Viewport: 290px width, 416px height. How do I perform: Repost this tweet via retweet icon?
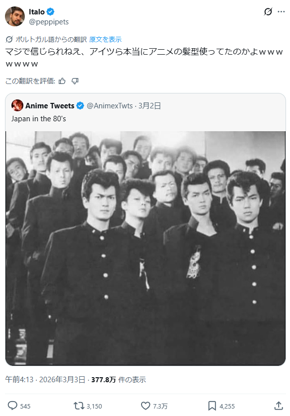[78, 406]
